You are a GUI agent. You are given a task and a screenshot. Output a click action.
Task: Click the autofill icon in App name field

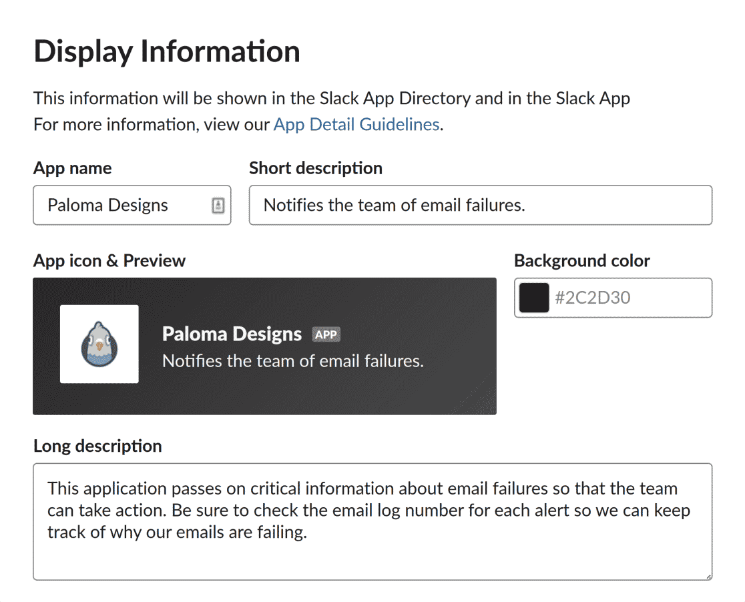(x=218, y=206)
